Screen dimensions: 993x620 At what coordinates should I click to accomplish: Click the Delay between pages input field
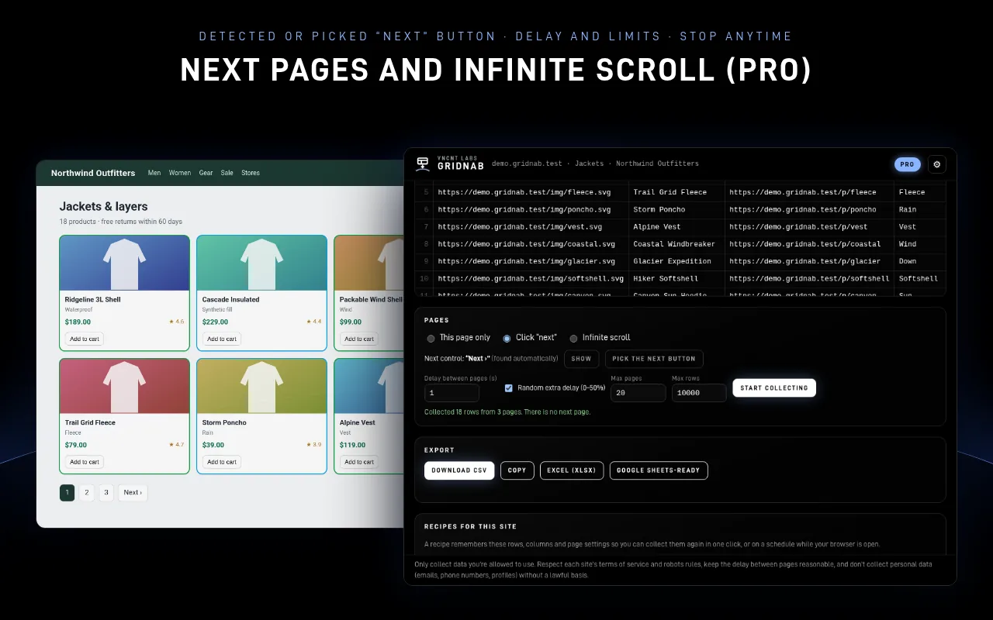[452, 393]
